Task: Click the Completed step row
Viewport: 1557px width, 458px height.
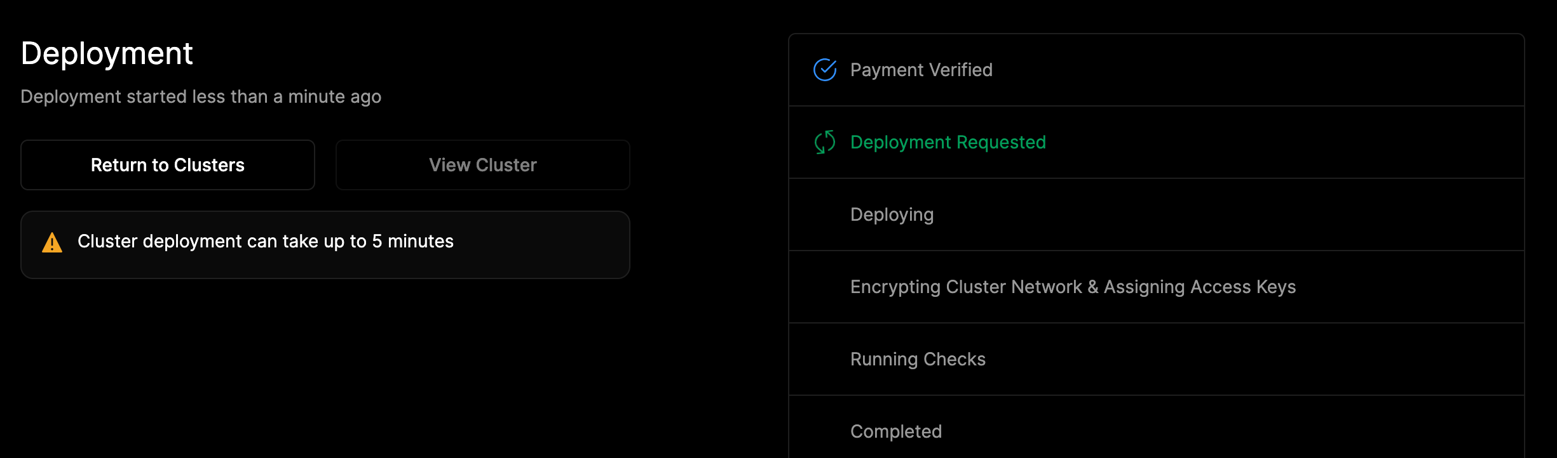Action: (x=1157, y=427)
